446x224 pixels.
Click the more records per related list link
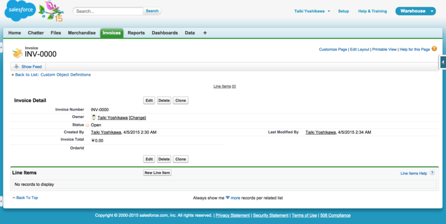[235, 198]
